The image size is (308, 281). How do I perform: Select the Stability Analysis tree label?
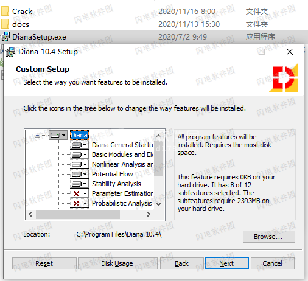116,184
